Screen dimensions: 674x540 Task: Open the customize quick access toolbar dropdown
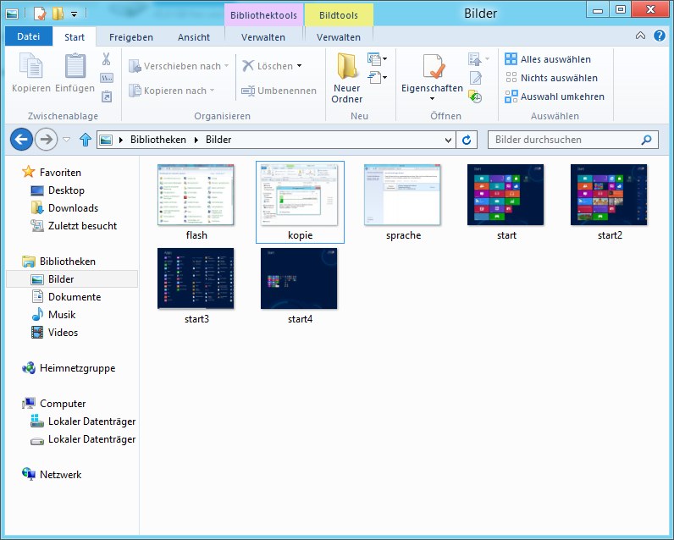74,14
